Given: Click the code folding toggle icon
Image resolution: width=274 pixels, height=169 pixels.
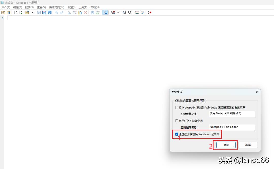Looking at the screenshot, I should click(113, 13).
